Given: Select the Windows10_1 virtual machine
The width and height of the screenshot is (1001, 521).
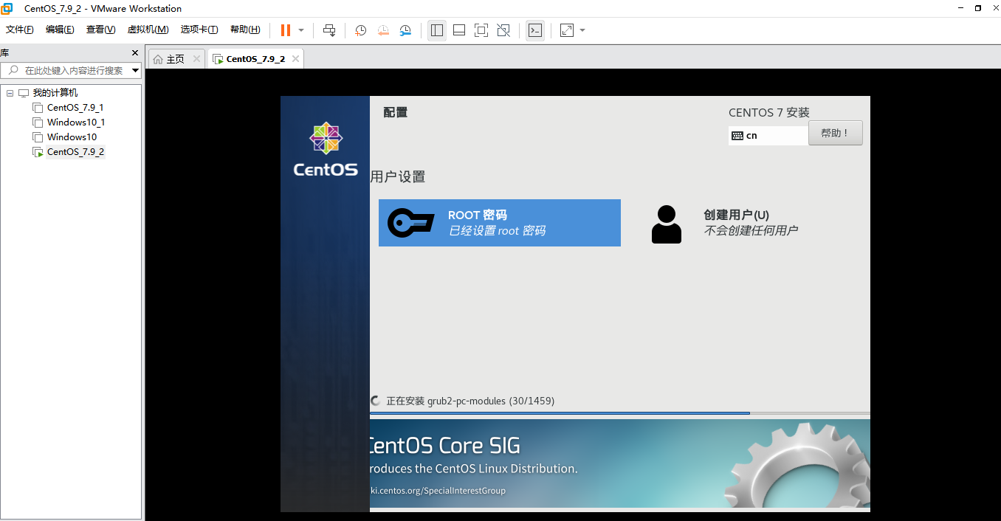Looking at the screenshot, I should tap(75, 122).
